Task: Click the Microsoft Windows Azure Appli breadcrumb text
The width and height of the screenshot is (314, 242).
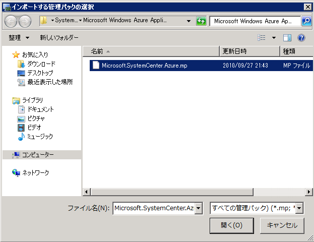Action: (125, 21)
